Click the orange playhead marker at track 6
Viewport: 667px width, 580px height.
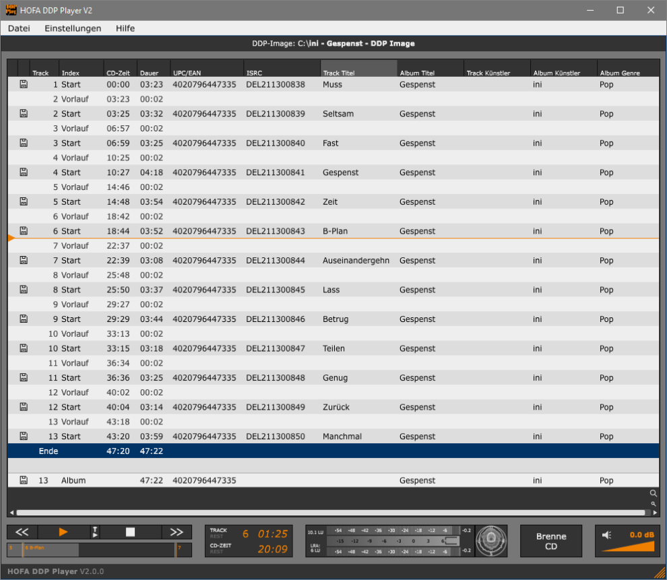coord(11,238)
